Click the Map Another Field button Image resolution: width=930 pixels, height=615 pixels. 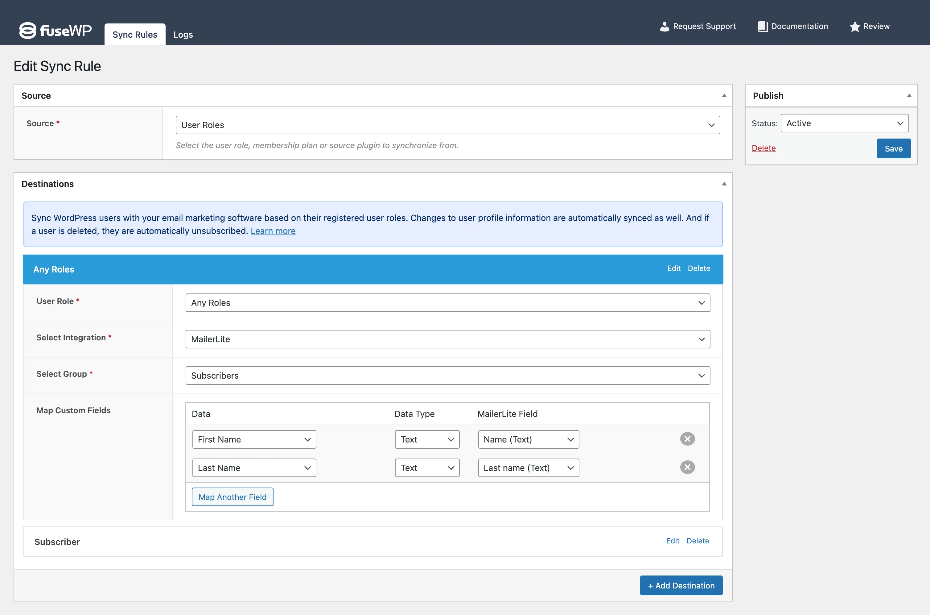click(232, 497)
